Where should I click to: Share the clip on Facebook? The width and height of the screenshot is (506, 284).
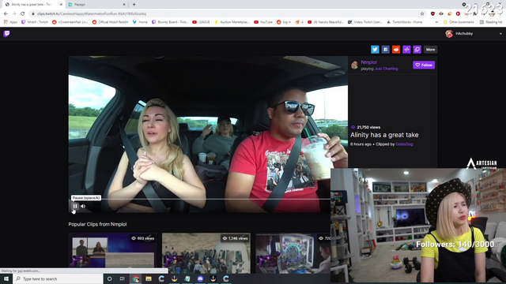[x=385, y=50]
